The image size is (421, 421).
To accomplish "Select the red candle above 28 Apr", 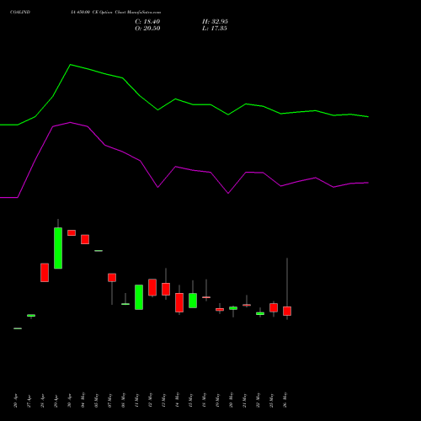I will pyautogui.click(x=45, y=273).
